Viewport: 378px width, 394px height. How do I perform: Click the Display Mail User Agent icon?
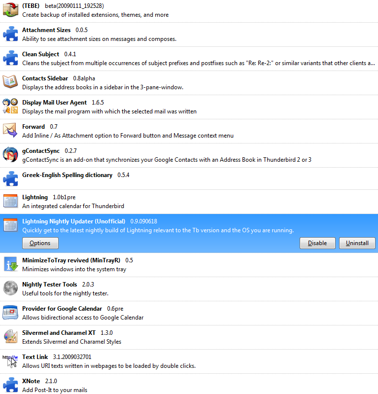coord(10,106)
